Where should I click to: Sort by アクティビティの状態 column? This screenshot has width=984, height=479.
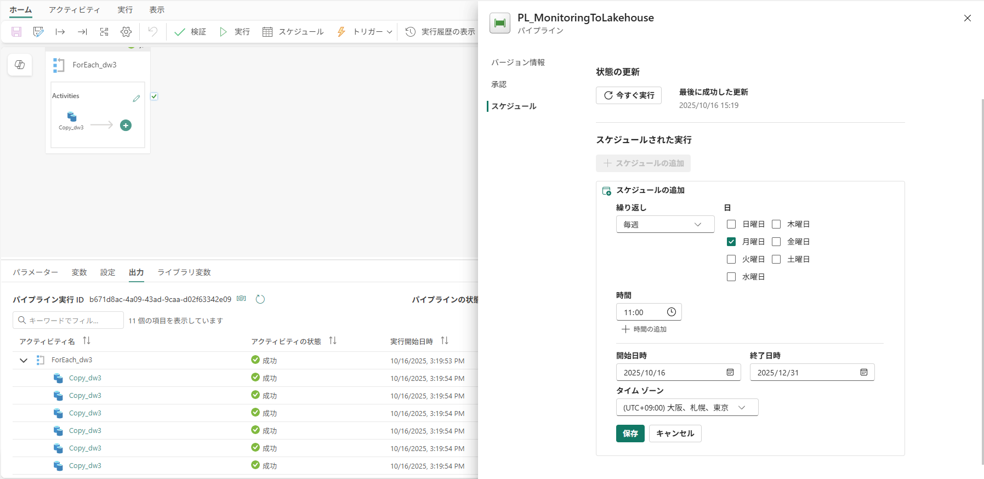pos(333,341)
